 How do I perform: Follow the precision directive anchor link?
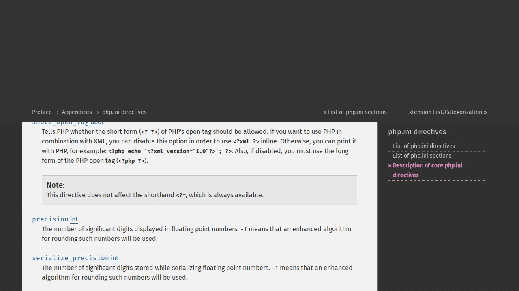[x=50, y=219]
